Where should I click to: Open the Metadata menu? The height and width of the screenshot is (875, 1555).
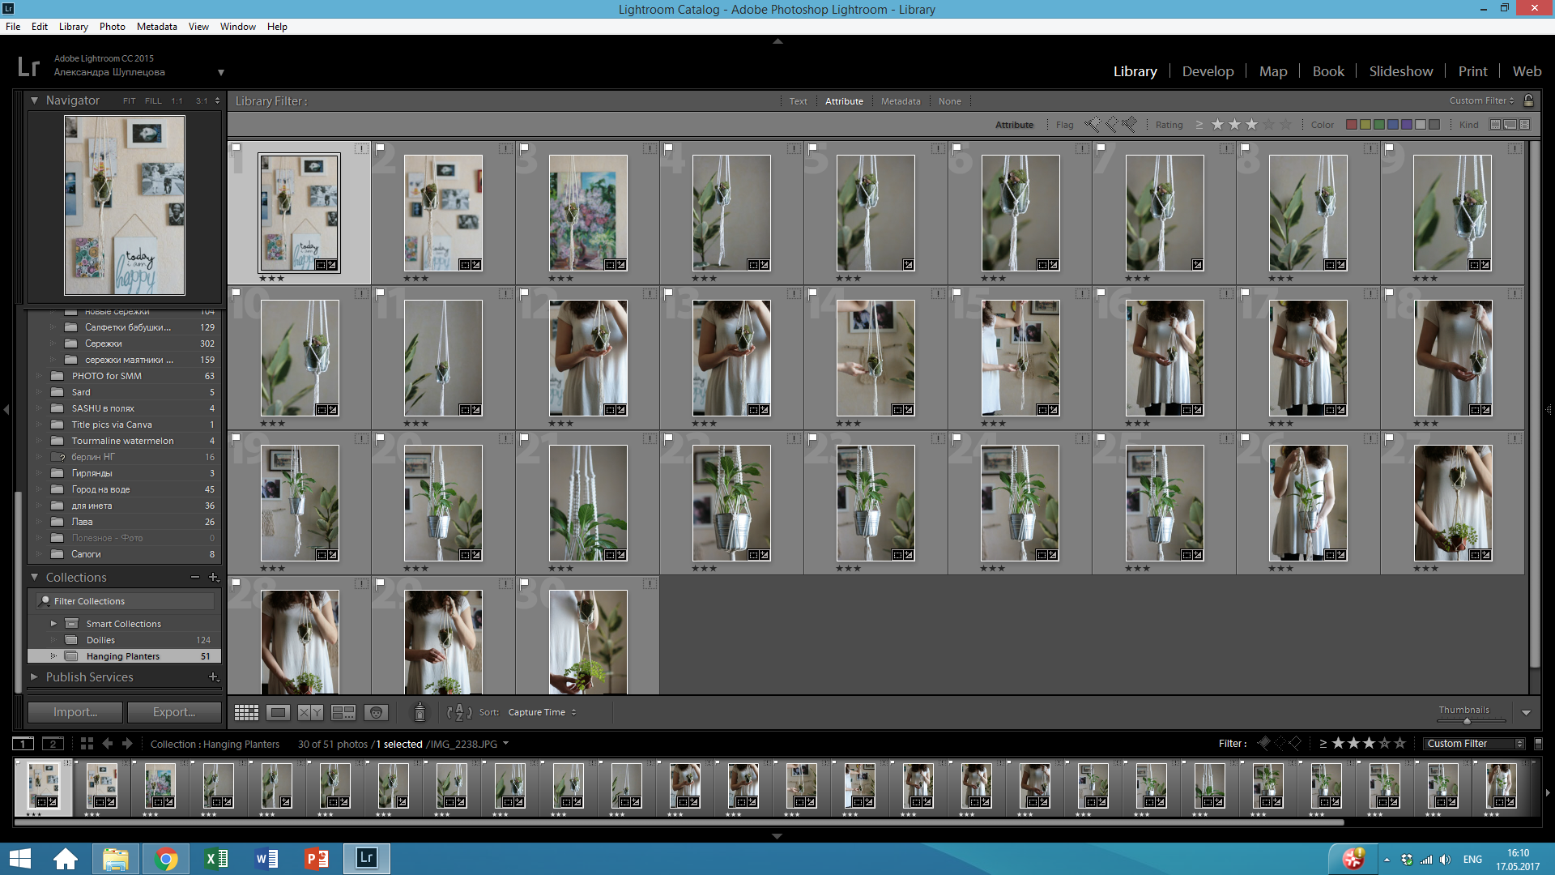coord(156,26)
